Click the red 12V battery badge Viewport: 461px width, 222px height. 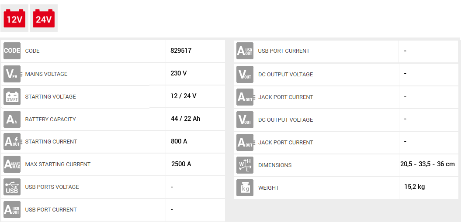pyautogui.click(x=14, y=18)
